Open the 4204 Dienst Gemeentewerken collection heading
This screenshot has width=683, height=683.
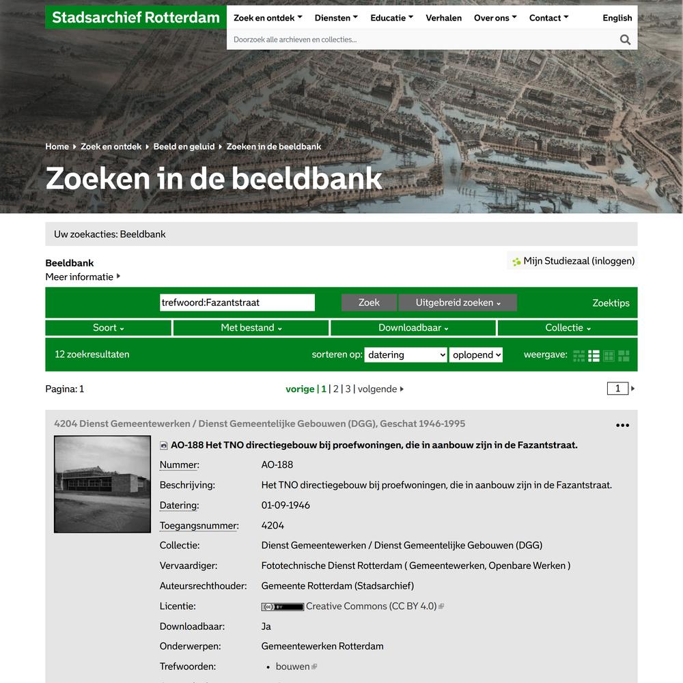click(260, 423)
